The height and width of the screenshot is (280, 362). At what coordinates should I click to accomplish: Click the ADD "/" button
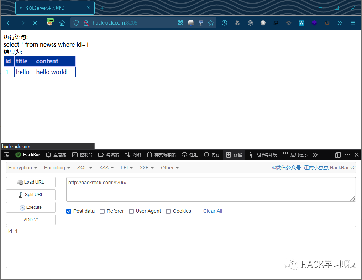pyautogui.click(x=31, y=220)
